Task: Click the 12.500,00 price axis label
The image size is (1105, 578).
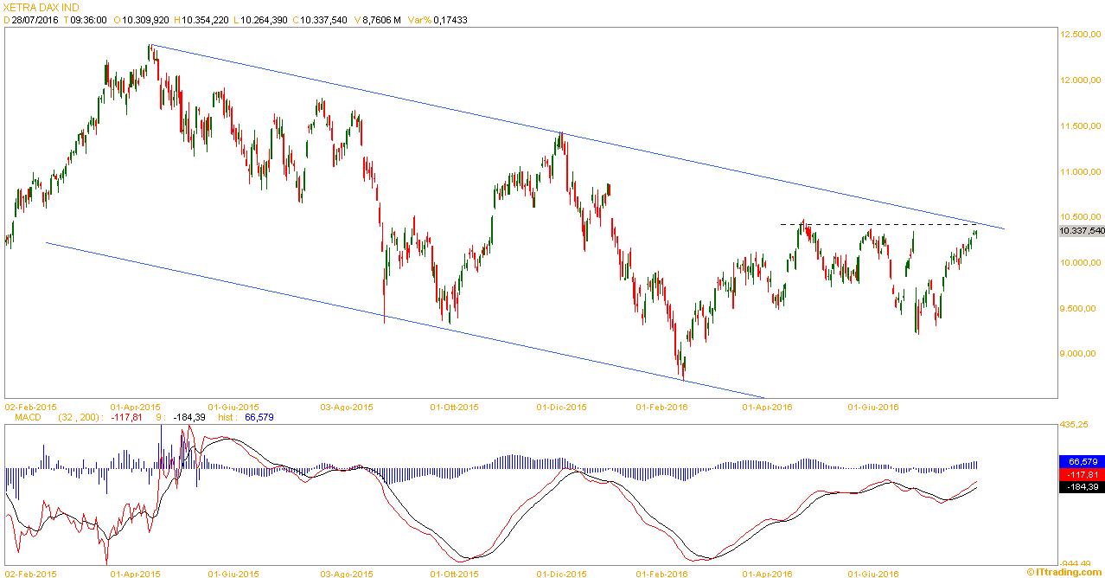Action: 1081,35
